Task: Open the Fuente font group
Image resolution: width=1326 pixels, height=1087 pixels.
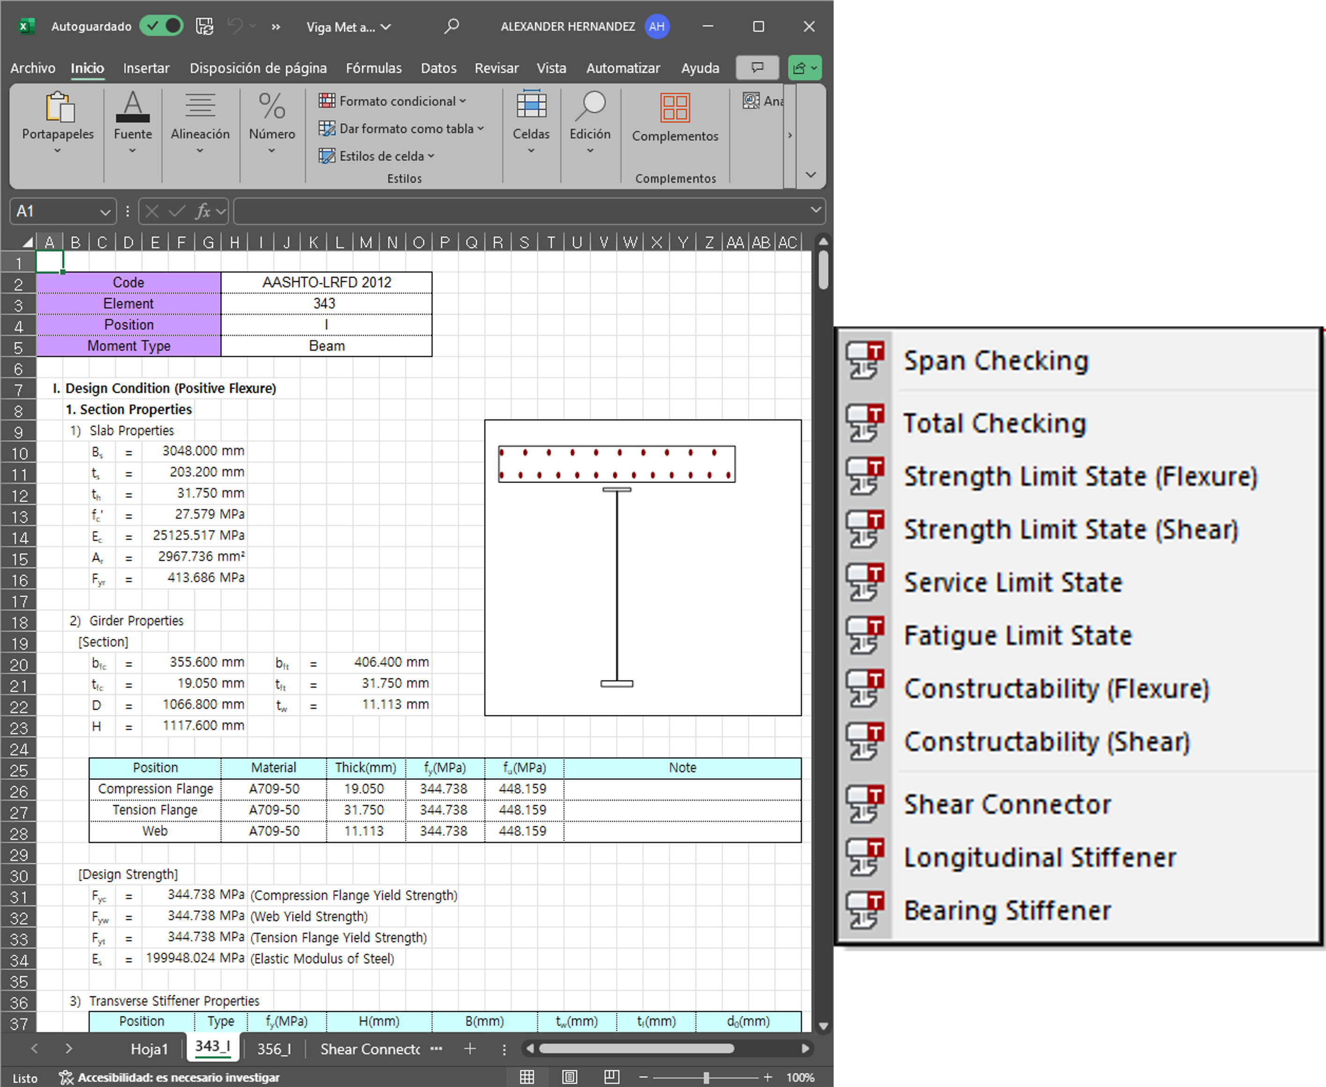Action: pos(132,123)
